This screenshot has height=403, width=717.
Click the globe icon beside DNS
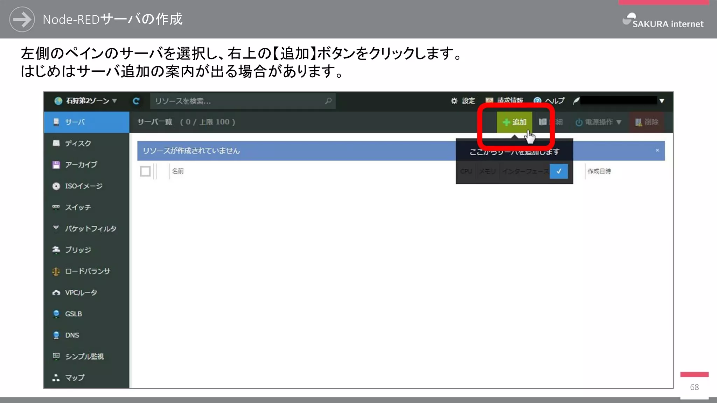[56, 335]
